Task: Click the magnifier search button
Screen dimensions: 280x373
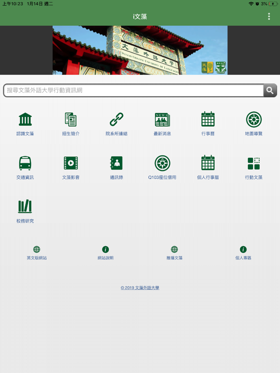Action: coord(270,90)
